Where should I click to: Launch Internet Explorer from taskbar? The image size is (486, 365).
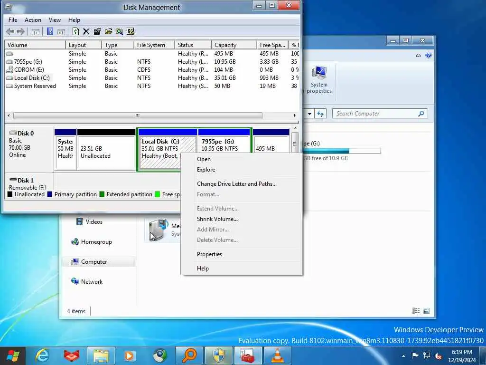[42, 355]
